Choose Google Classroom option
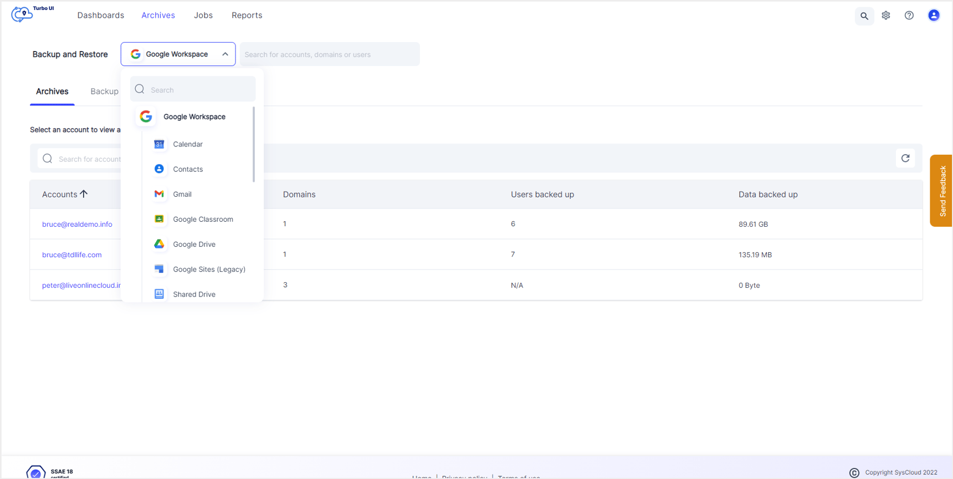This screenshot has width=953, height=479. pos(203,219)
